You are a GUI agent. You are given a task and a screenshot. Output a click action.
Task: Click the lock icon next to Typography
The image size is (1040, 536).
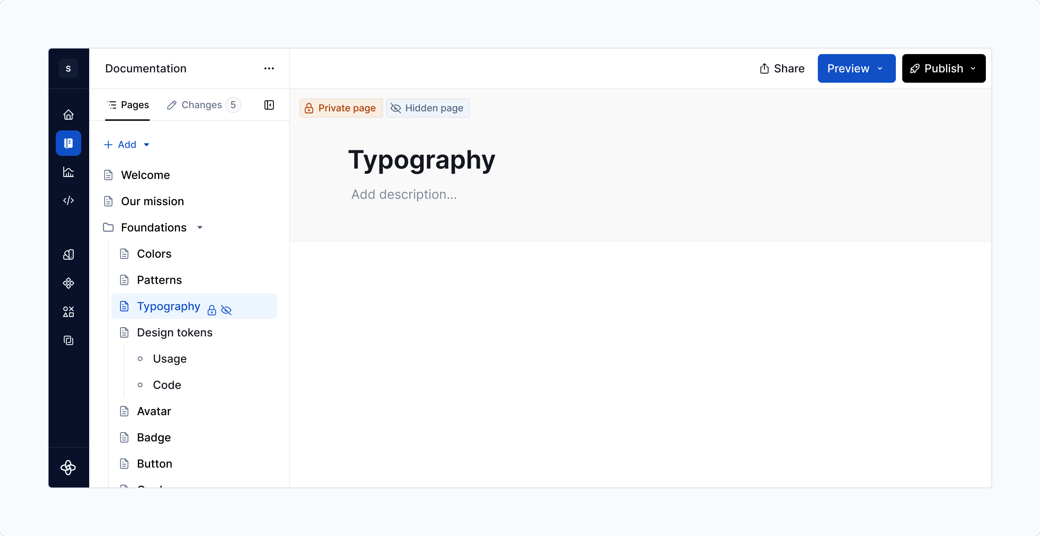pos(211,310)
